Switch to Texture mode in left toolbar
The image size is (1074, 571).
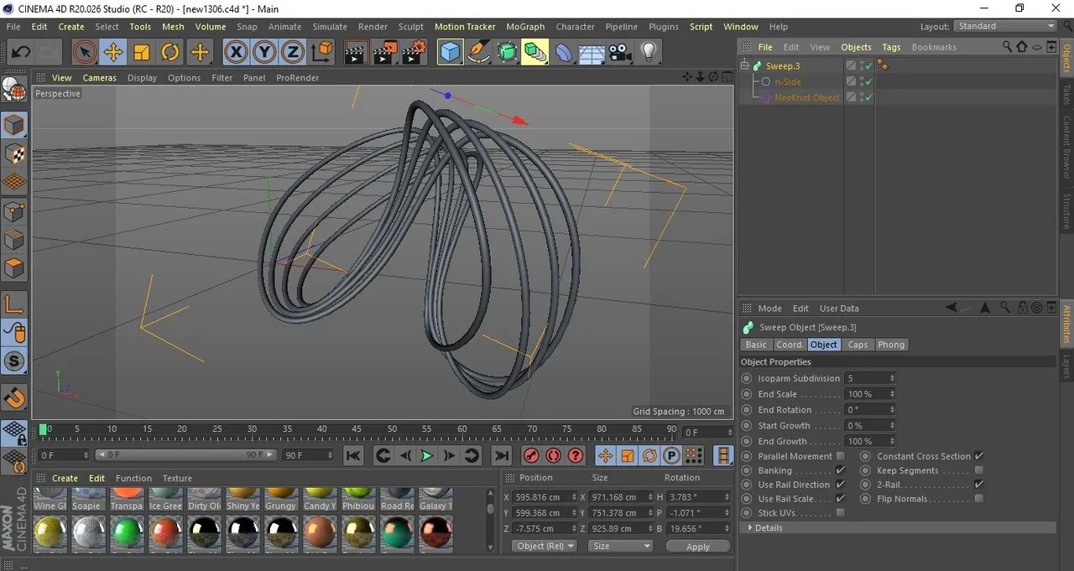[14, 154]
